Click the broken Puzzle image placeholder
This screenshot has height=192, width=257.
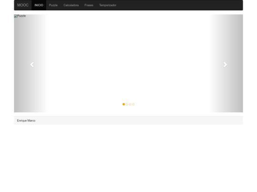point(20,16)
